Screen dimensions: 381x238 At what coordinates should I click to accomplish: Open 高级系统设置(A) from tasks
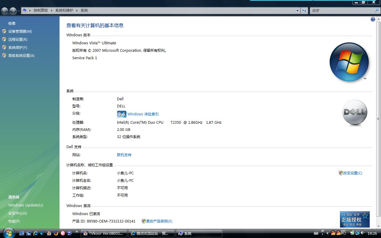tap(21, 55)
